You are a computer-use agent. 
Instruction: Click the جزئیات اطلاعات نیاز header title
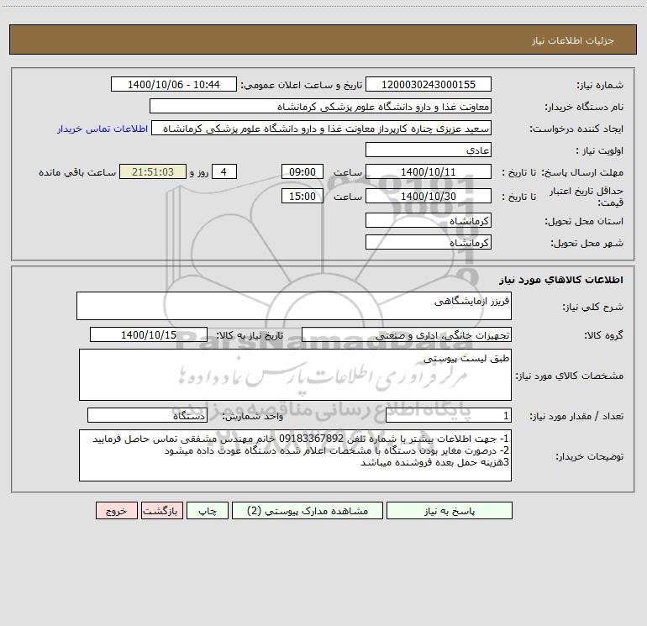point(573,40)
